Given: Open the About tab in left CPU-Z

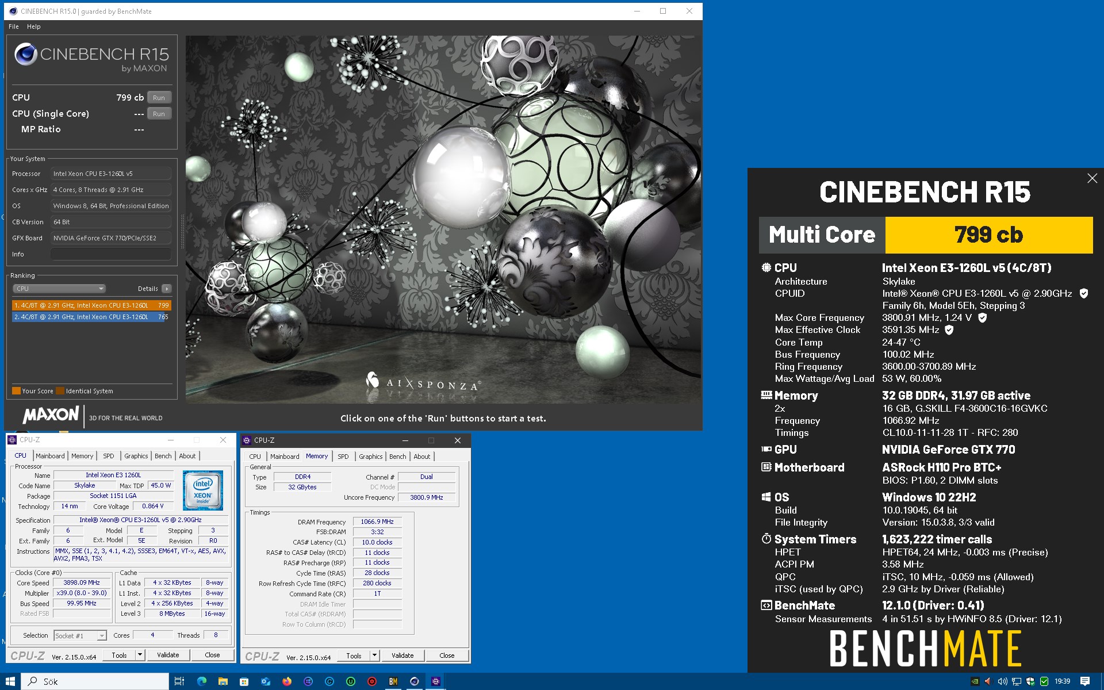Looking at the screenshot, I should [187, 456].
